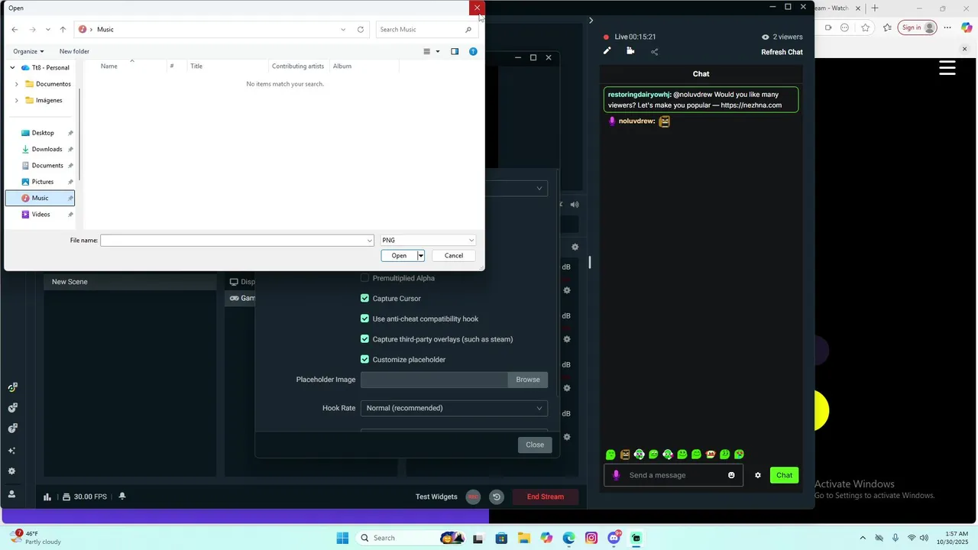The image size is (978, 550).
Task: Open the Open button's split arrow
Action: [x=420, y=256]
